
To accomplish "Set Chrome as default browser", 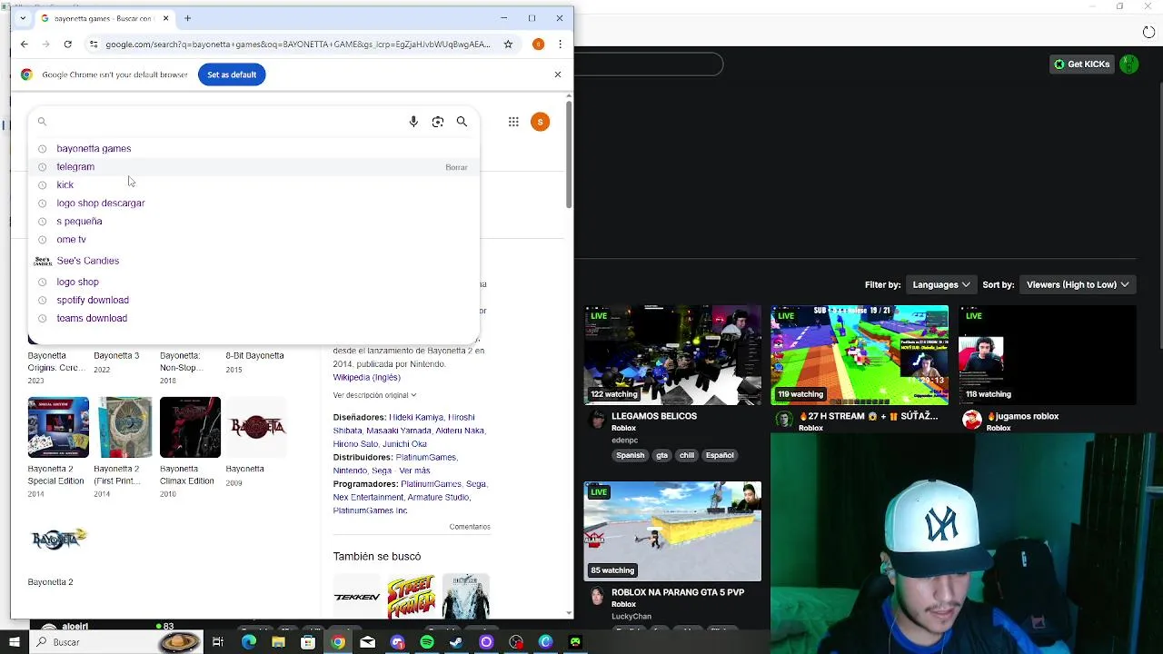I will pyautogui.click(x=232, y=74).
